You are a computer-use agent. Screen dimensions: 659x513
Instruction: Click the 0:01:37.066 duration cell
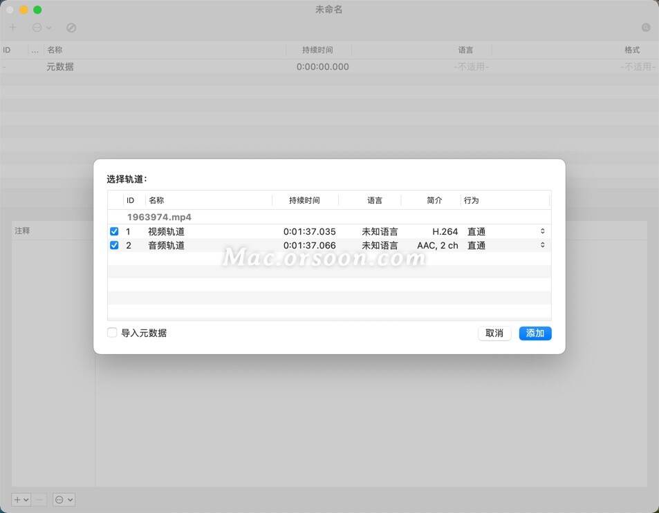coord(309,245)
